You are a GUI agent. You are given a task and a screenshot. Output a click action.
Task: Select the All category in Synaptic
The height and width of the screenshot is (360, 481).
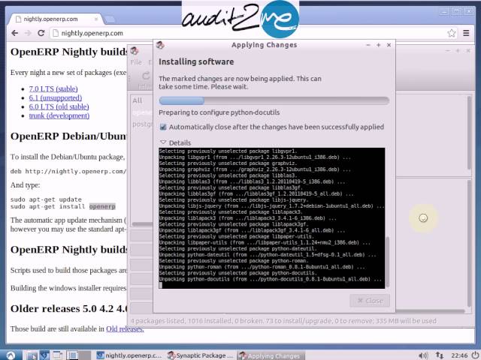[x=138, y=100]
